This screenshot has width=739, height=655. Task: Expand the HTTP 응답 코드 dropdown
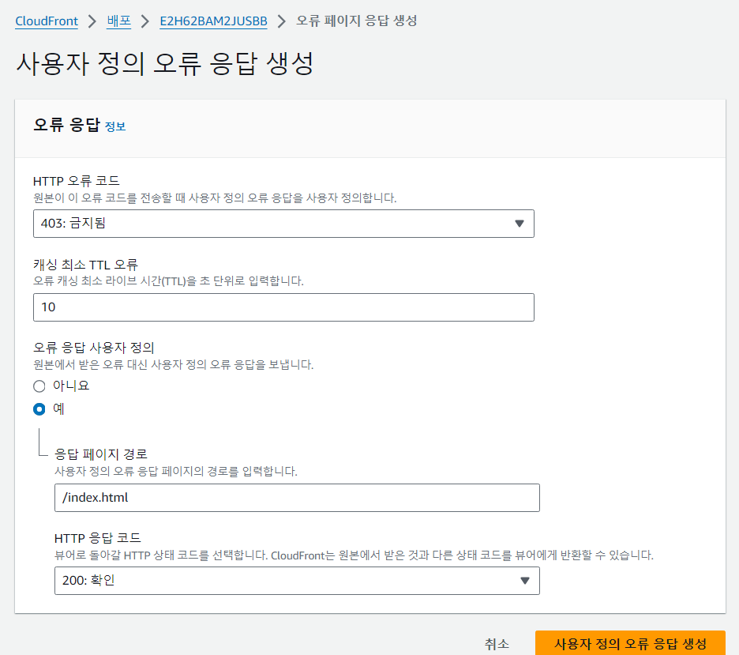click(297, 581)
